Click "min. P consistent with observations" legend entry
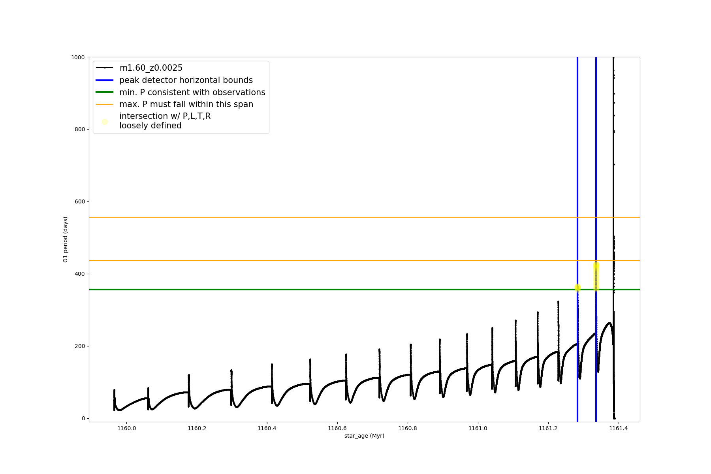The width and height of the screenshot is (711, 474). pyautogui.click(x=192, y=92)
